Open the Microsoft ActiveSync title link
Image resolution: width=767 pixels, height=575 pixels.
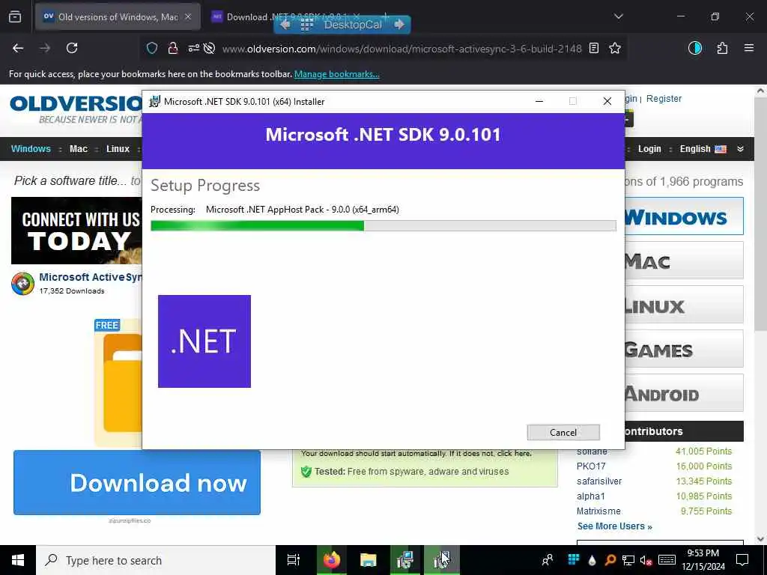point(91,277)
